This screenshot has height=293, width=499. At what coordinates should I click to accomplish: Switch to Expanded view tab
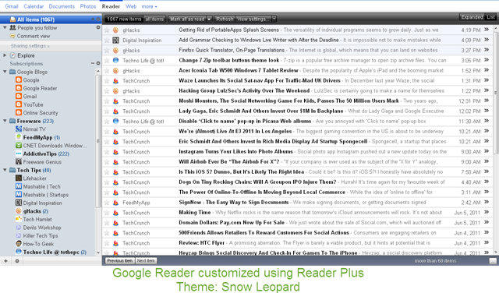472,17
